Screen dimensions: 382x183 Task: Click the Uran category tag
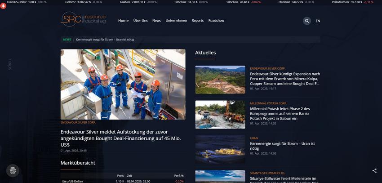(x=254, y=138)
